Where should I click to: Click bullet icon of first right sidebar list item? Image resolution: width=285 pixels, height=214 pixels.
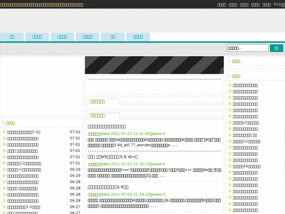point(230,85)
